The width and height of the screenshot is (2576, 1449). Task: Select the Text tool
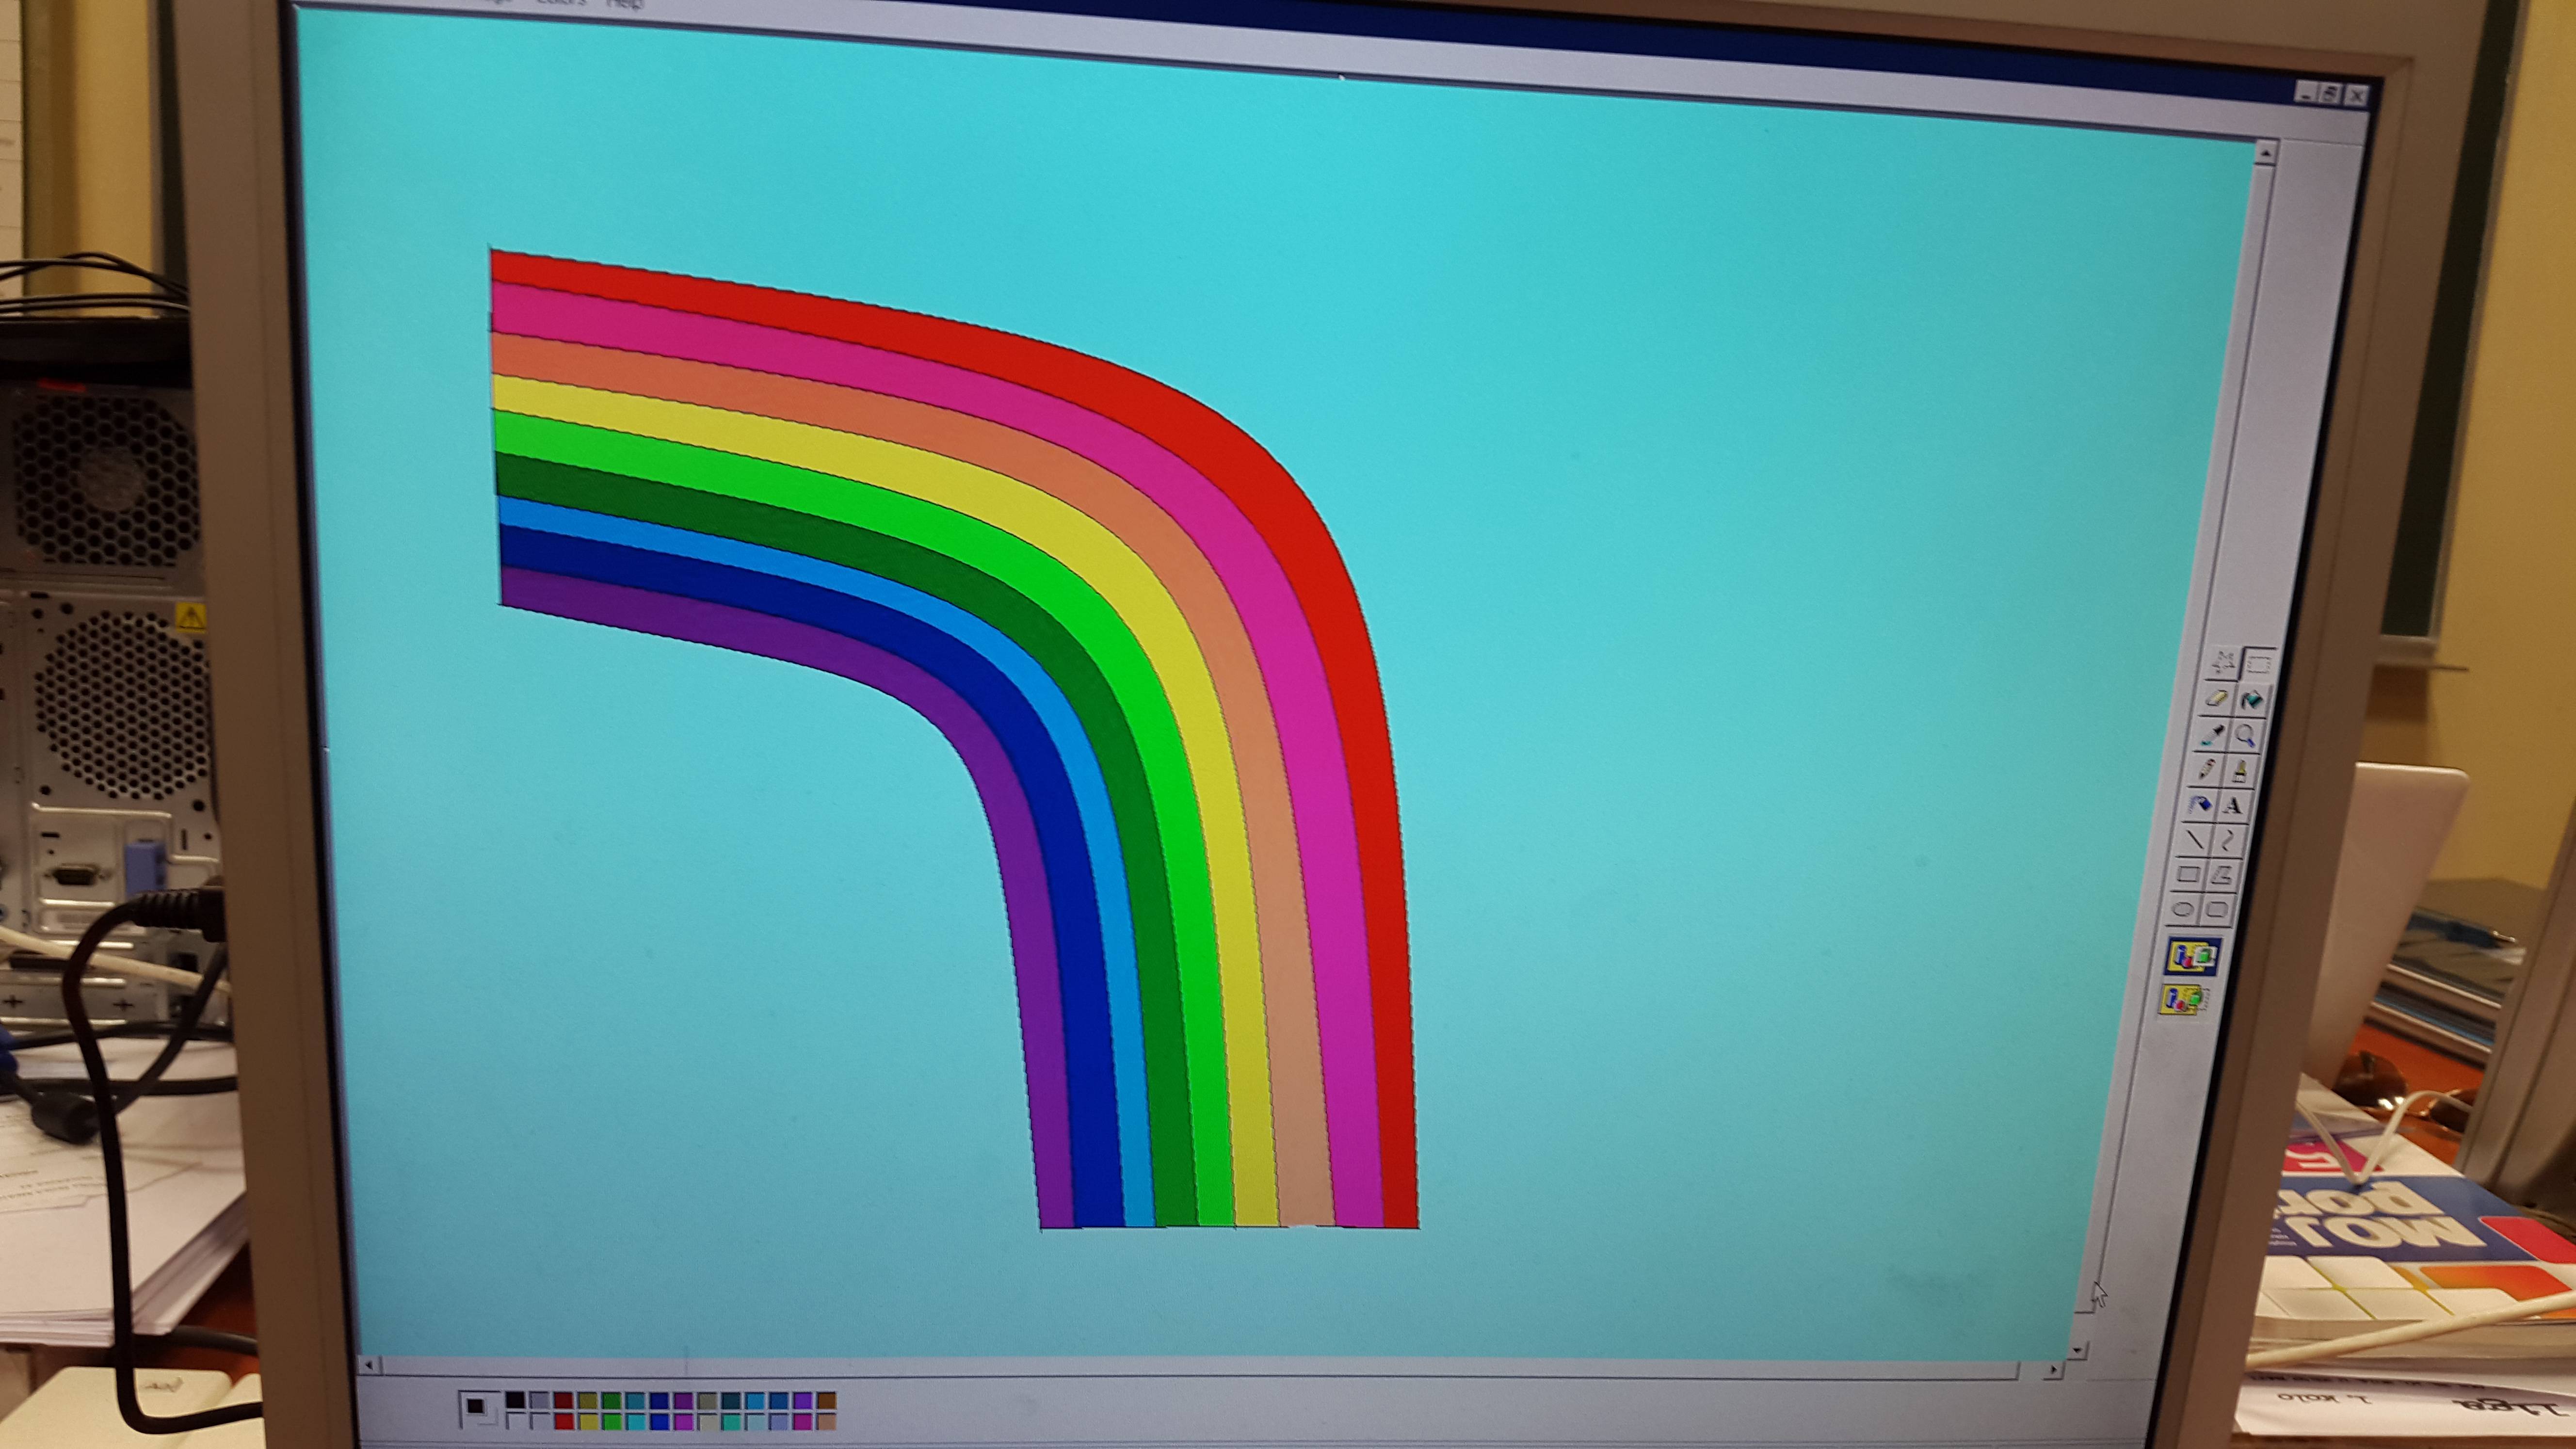coord(2234,805)
